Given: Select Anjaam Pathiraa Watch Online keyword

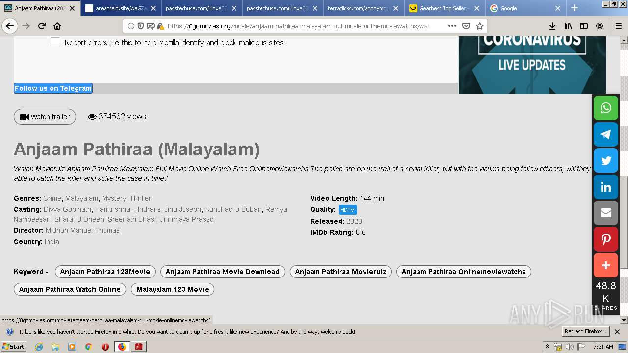Looking at the screenshot, I should pos(70,289).
